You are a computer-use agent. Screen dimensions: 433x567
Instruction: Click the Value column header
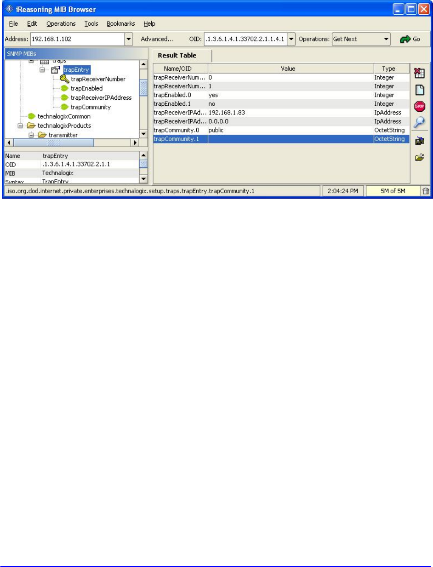click(x=291, y=69)
